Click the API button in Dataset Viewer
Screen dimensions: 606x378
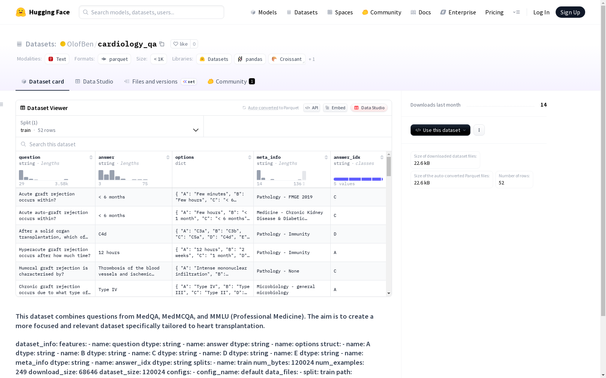click(312, 108)
